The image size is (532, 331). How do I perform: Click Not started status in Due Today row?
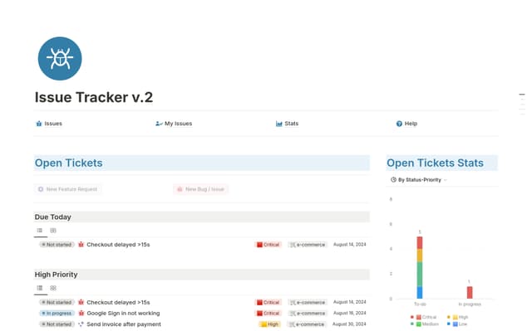pos(57,245)
